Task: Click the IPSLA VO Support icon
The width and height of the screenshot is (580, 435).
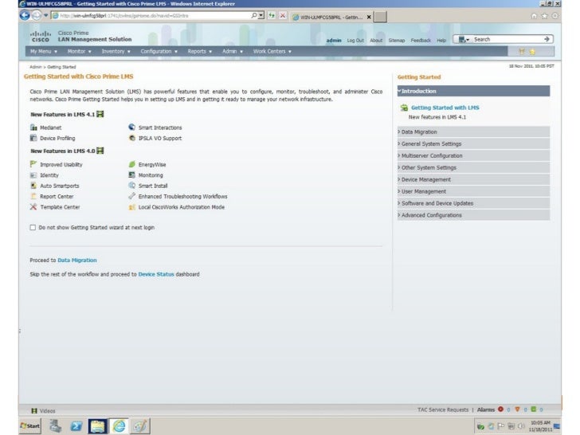Action: pos(131,138)
